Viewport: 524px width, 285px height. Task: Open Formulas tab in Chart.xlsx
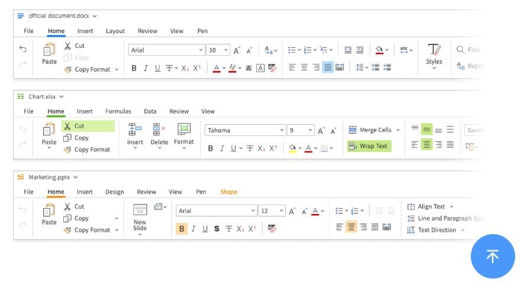tap(118, 111)
